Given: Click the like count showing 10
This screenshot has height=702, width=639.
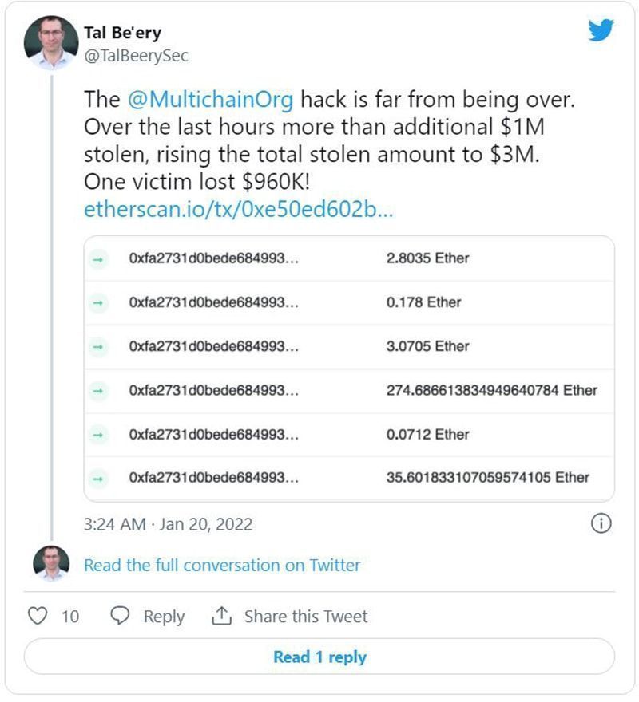Looking at the screenshot, I should (x=69, y=616).
